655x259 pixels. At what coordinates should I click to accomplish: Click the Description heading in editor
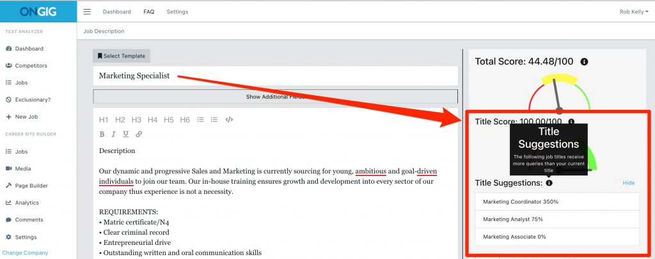[117, 151]
